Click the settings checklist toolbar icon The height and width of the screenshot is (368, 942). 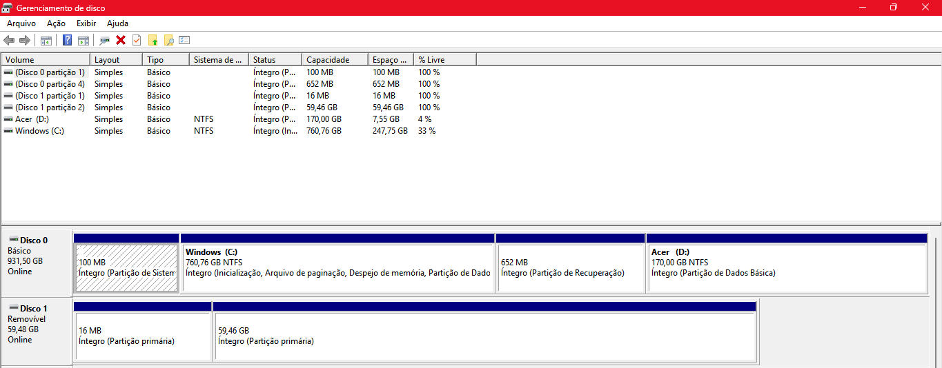(x=184, y=40)
